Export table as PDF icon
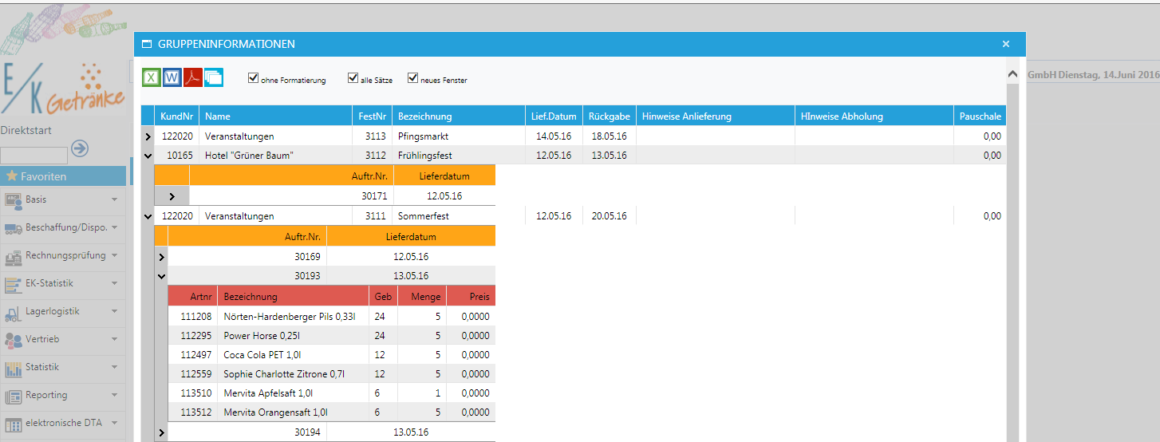 (193, 77)
